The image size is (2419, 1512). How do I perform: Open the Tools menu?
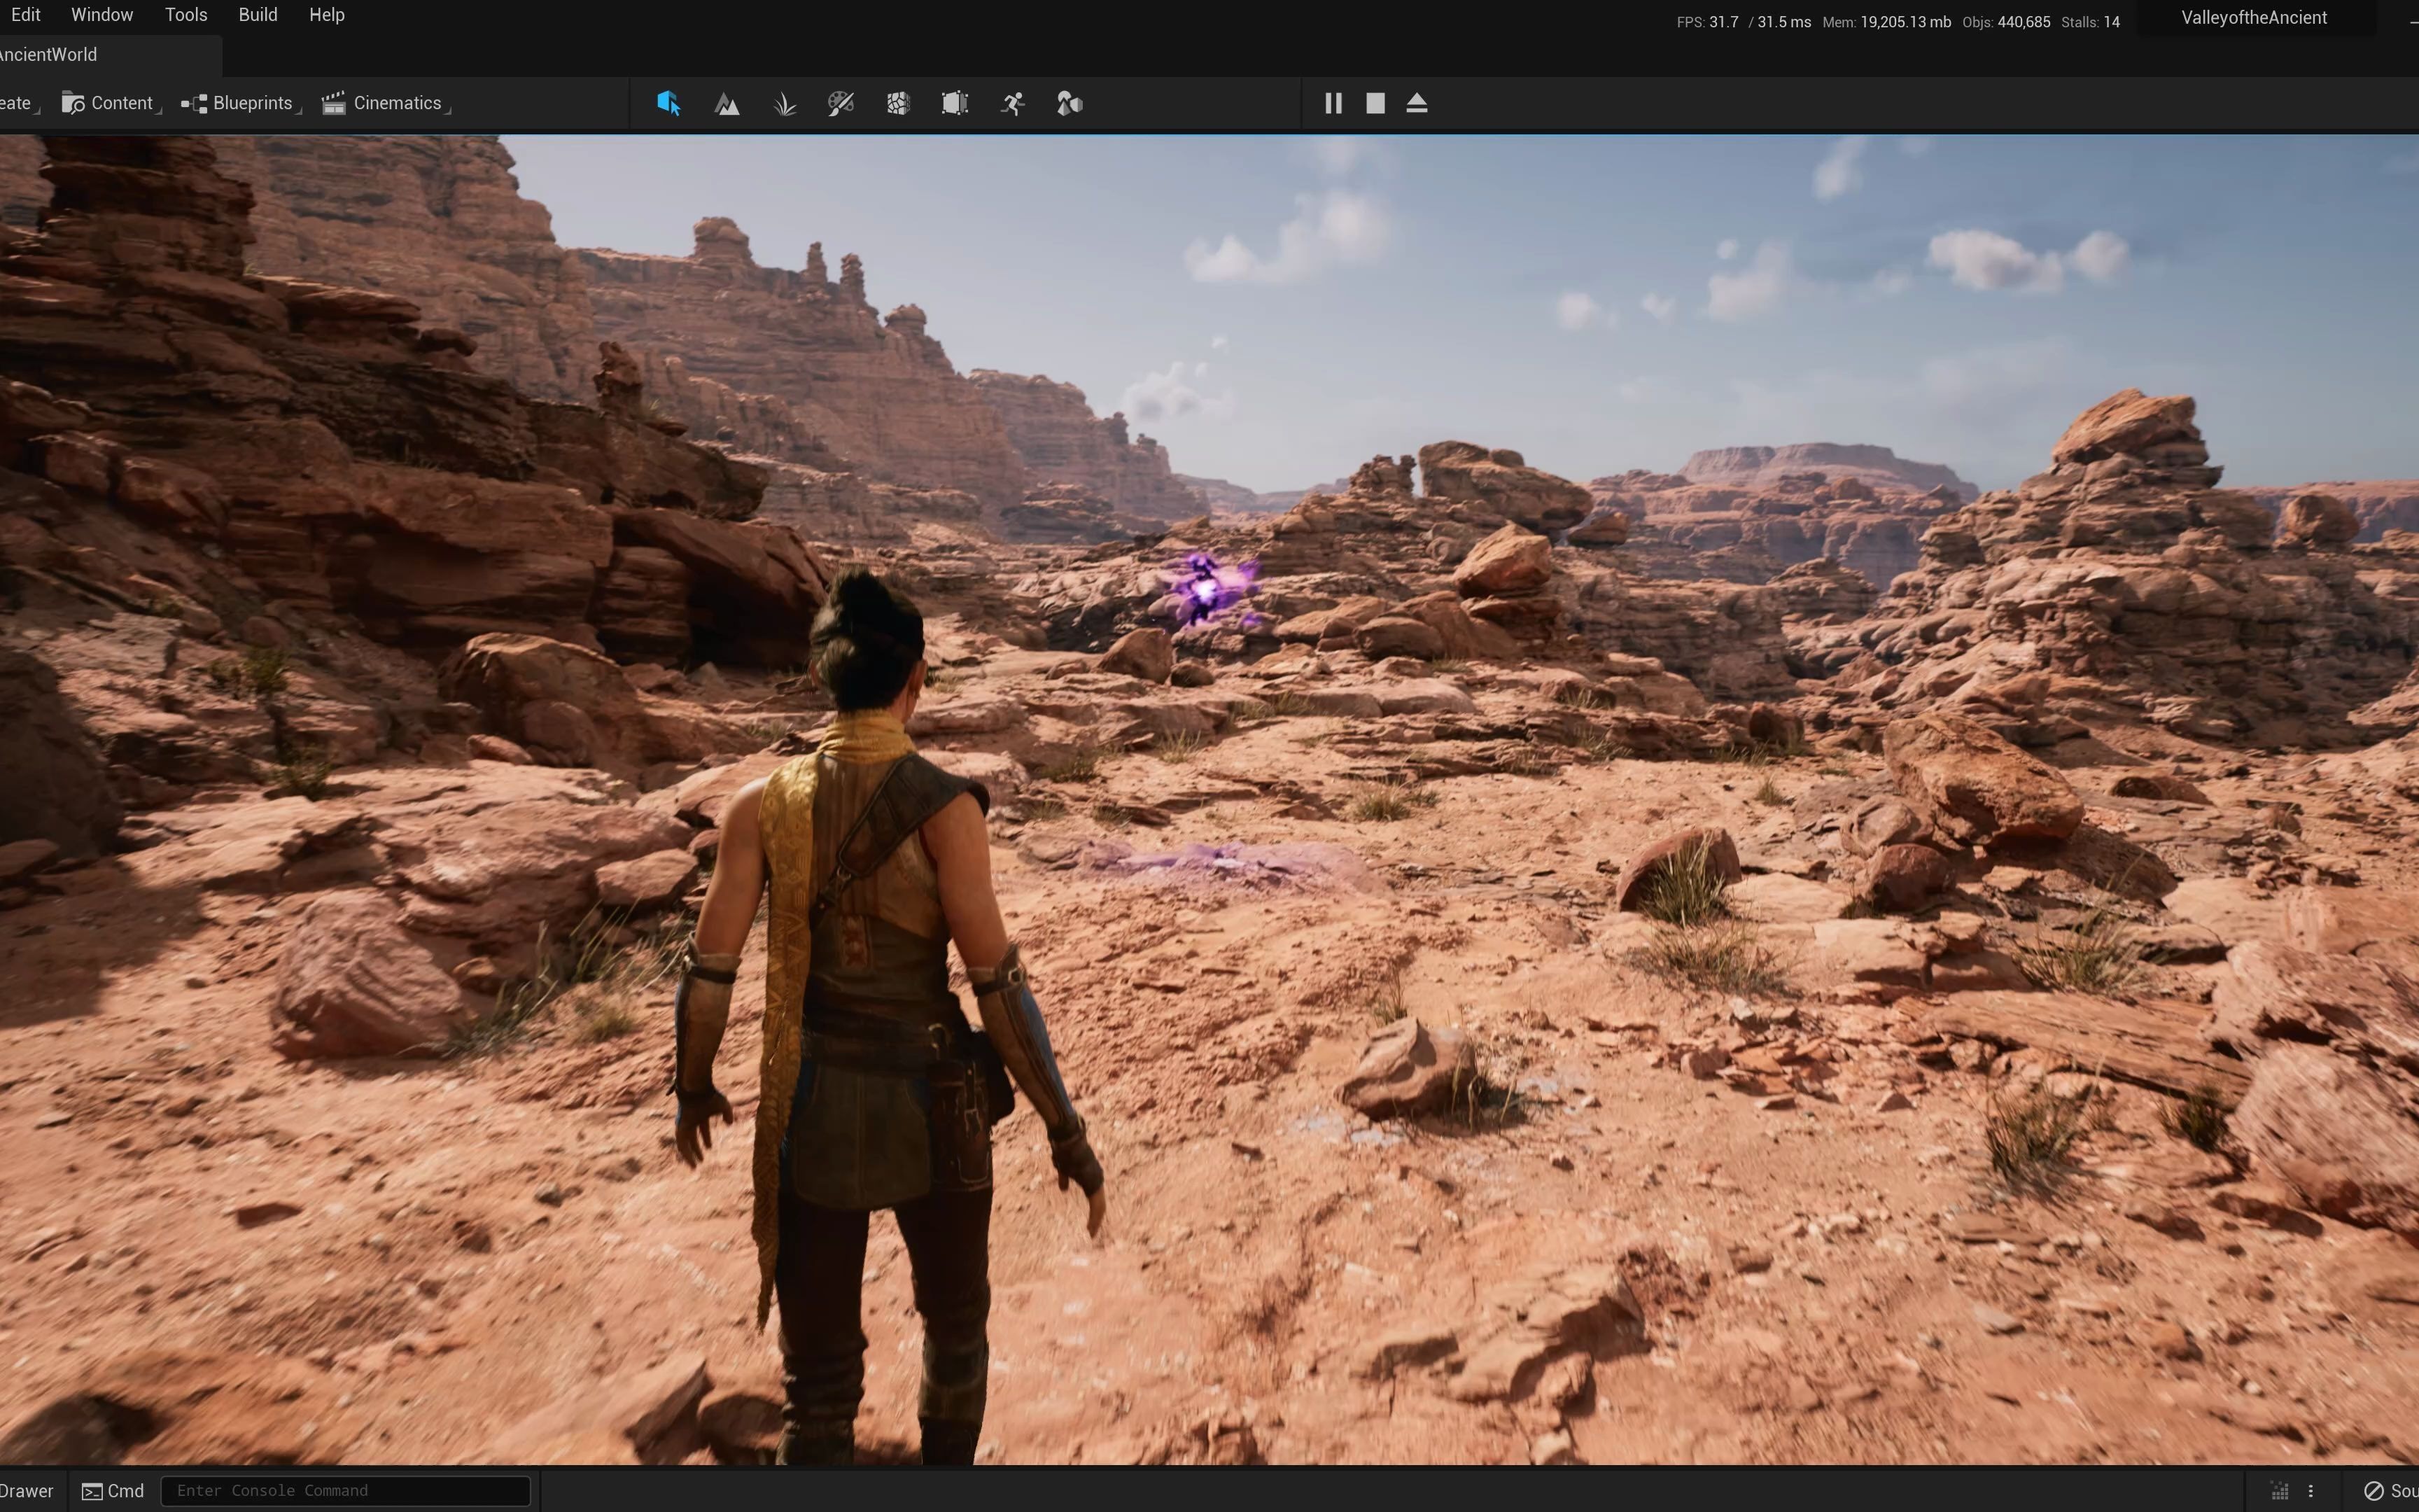(186, 15)
